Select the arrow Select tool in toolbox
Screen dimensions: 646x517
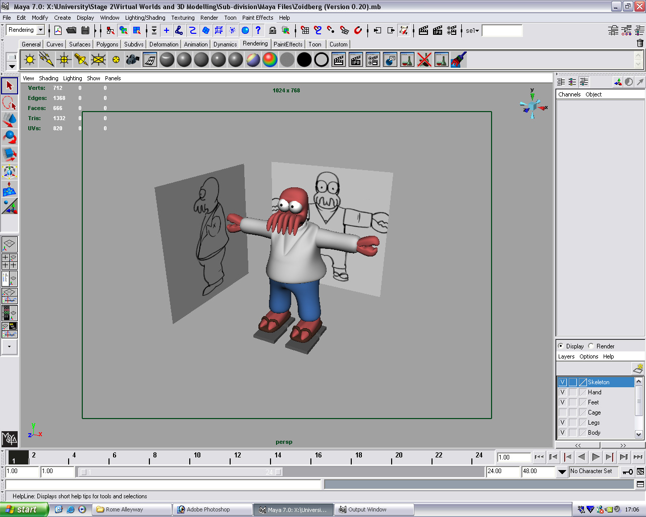(10, 85)
